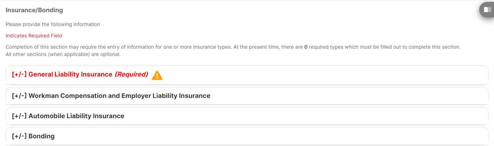Expand the Workman Compensation and Employer Liability section
The height and width of the screenshot is (146, 494).
(x=111, y=96)
